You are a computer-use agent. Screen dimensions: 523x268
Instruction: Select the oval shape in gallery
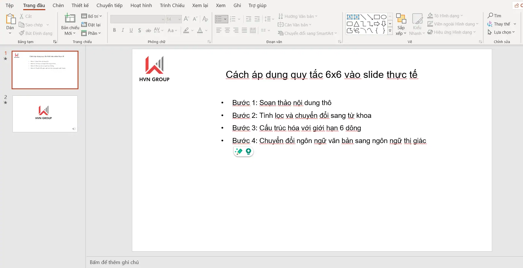coord(384,17)
